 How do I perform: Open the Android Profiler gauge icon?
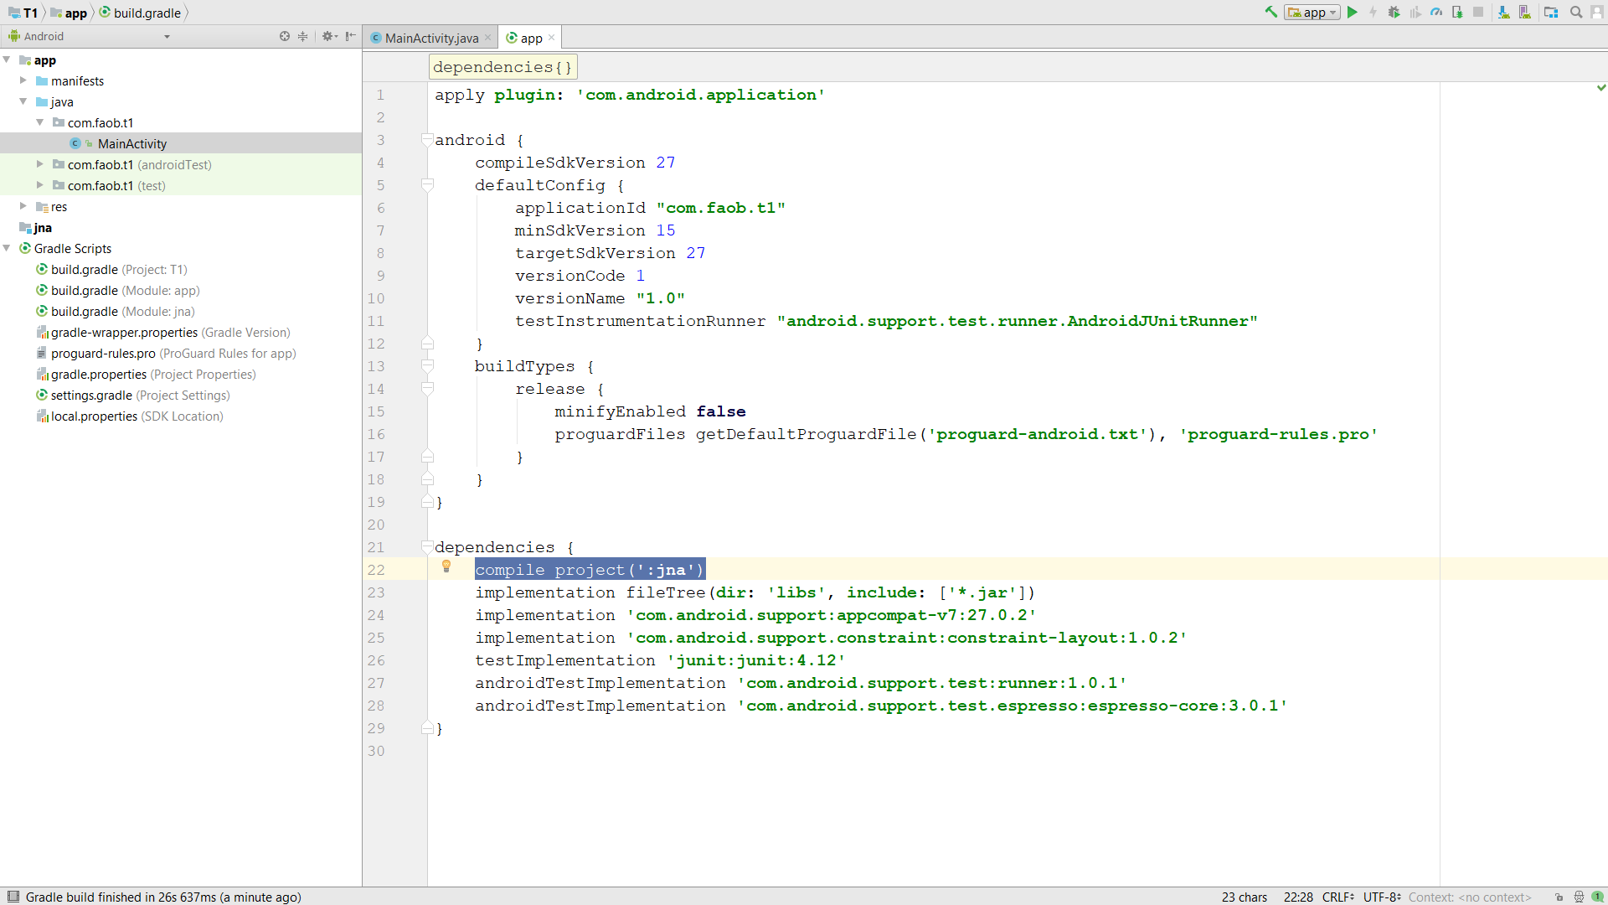pyautogui.click(x=1436, y=13)
